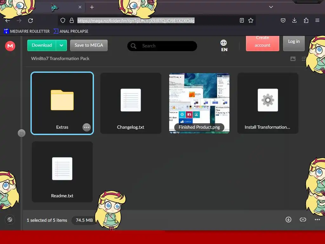Click the address bar URL
Image resolution: width=325 pixels, height=244 pixels.
[x=136, y=21]
